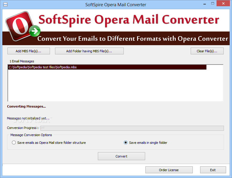Minimize the SoftSpire Opera Mail Converter window
This screenshot has height=178, width=232.
click(x=205, y=4)
